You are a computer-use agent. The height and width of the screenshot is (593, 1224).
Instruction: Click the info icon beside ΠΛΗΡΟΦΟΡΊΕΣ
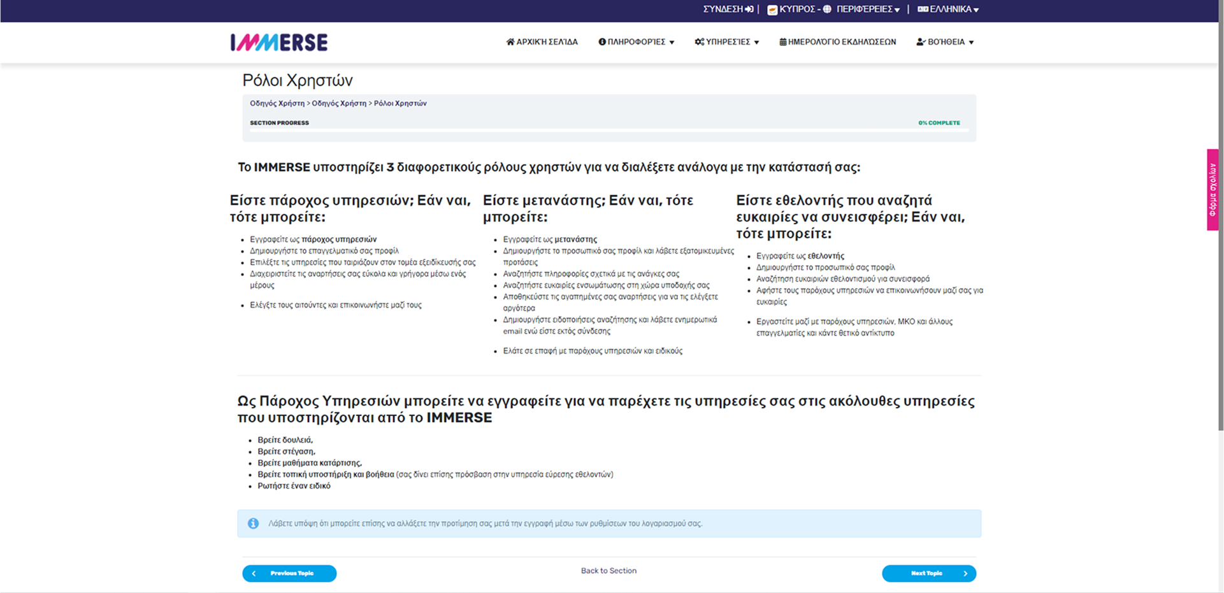point(602,42)
